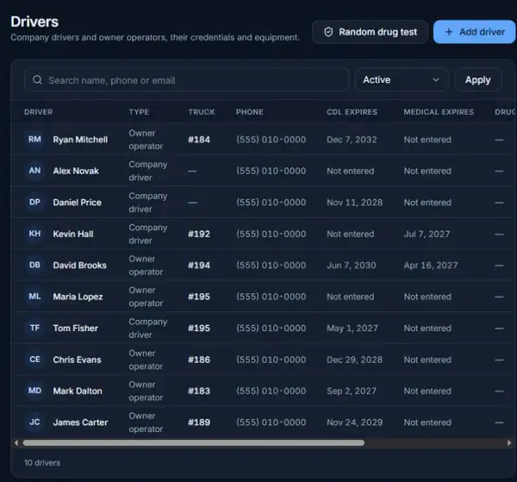This screenshot has width=517, height=482.
Task: Open driver Ryan Mitchell
Action: 80,140
